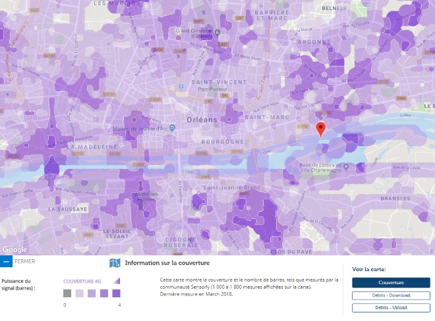This screenshot has height=321, width=435.
Task: Select the darkest purple legend swatch
Action: [x=116, y=293]
